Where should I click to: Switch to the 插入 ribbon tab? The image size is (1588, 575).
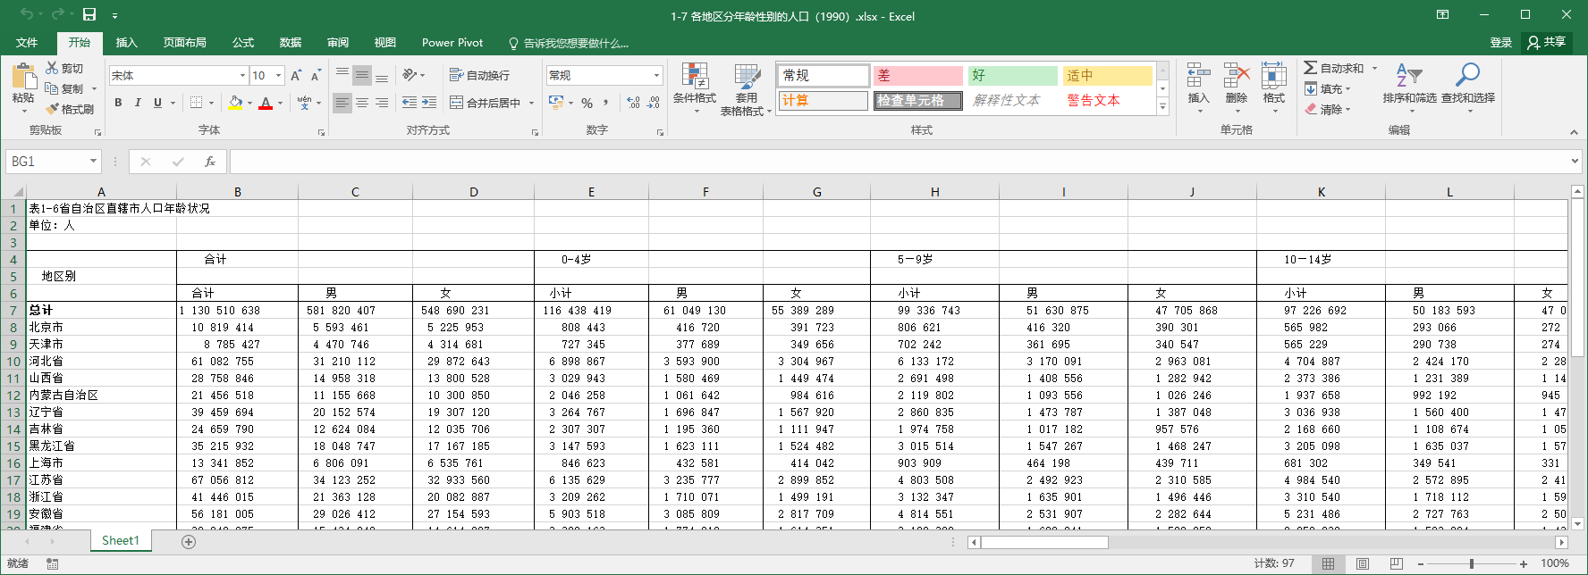click(x=127, y=43)
